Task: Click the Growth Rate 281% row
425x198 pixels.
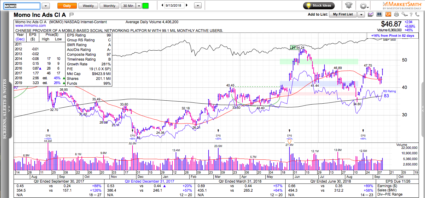Action: (x=89, y=64)
